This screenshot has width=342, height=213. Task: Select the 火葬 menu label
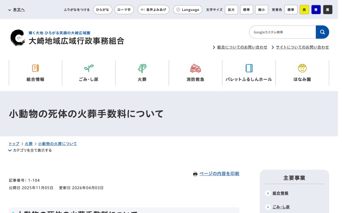pos(142,80)
